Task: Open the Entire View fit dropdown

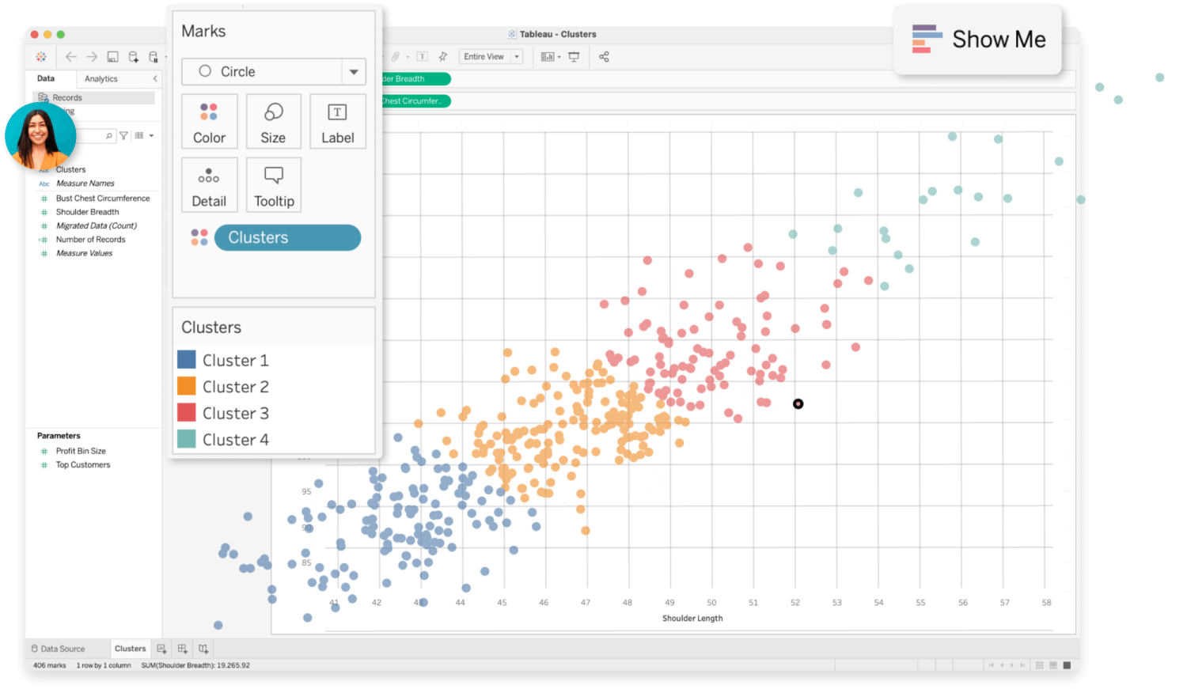Action: pyautogui.click(x=491, y=56)
